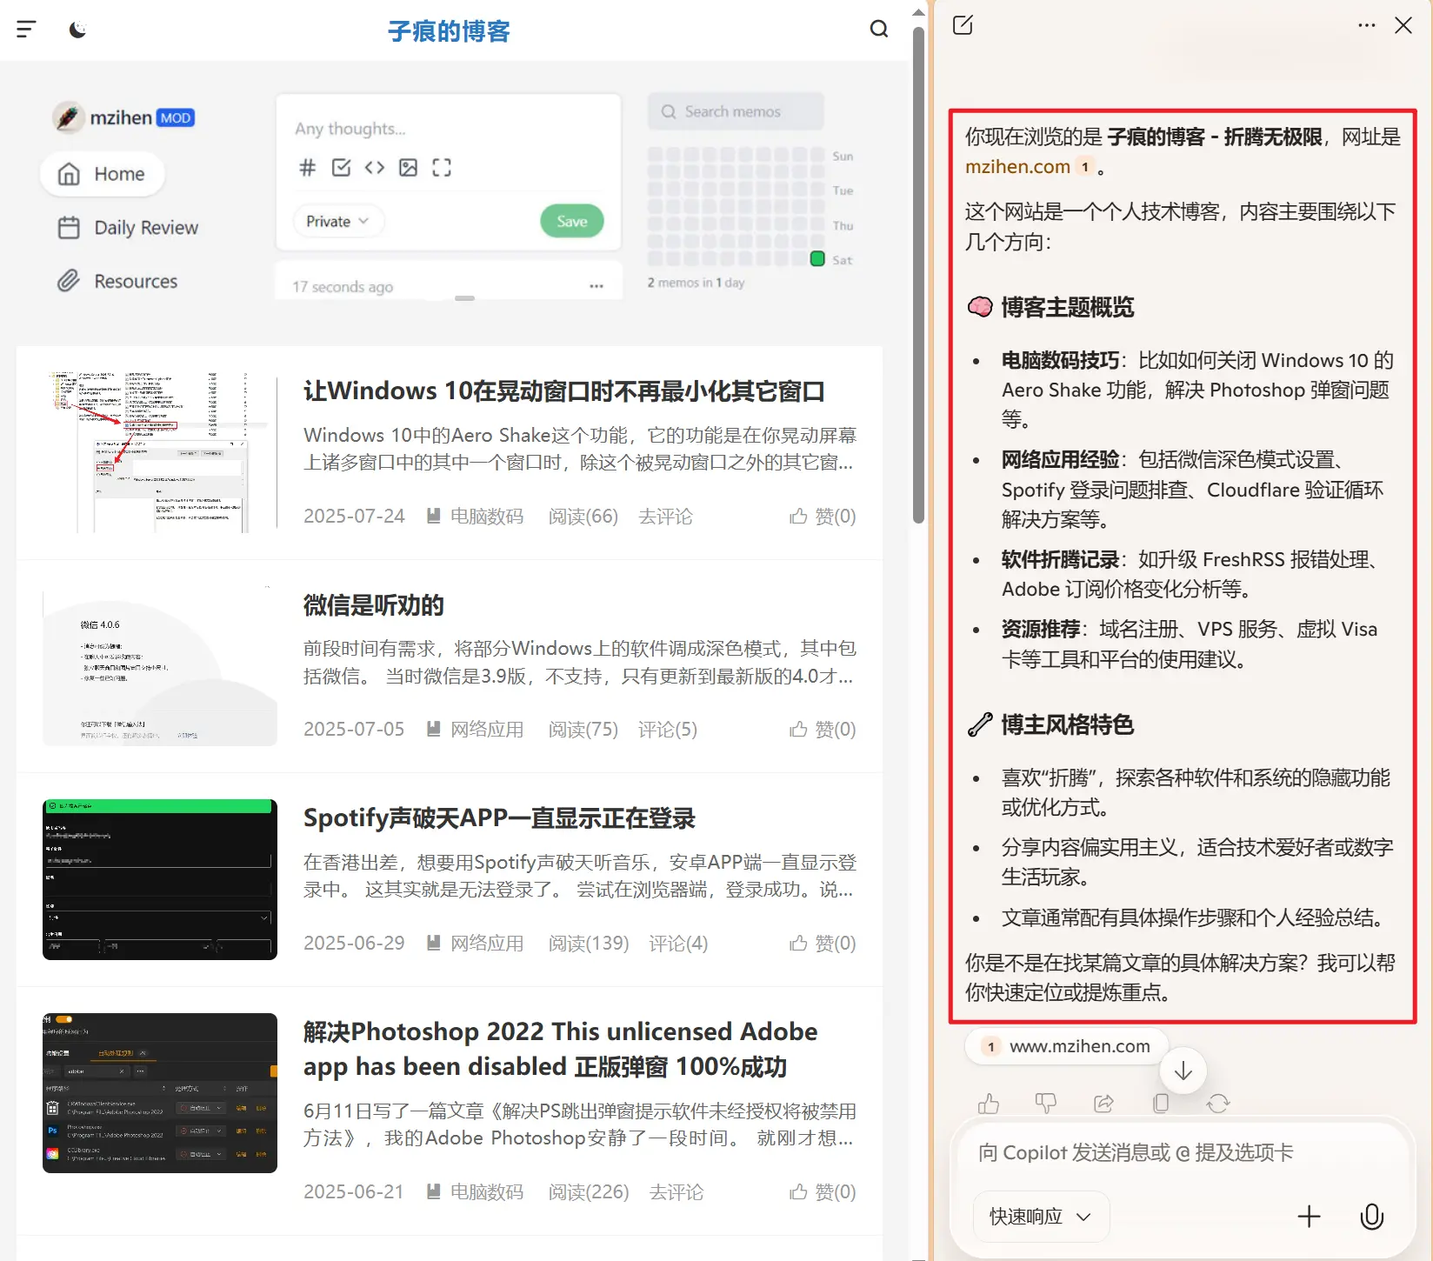Open 电脑数码 category on Windows 10 article
The width and height of the screenshot is (1433, 1261).
(486, 517)
